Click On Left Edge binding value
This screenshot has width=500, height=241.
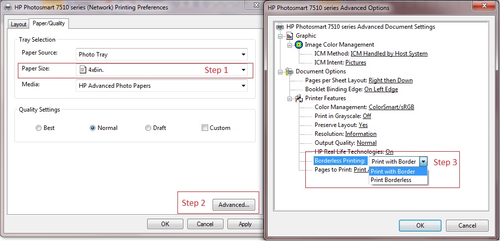pyautogui.click(x=381, y=89)
